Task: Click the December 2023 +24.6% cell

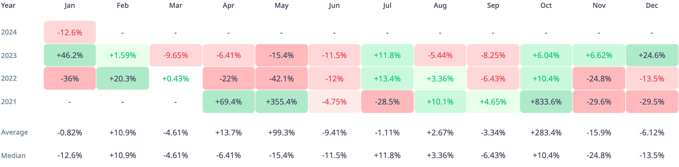Action: point(652,55)
